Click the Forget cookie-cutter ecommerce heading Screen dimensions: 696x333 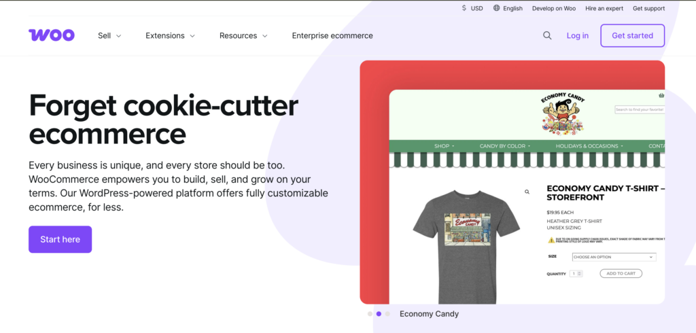tap(163, 119)
